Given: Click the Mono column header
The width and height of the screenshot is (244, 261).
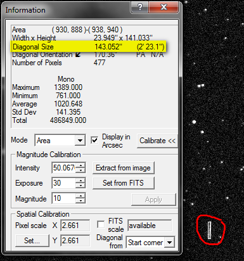Looking at the screenshot, I should [x=66, y=79].
